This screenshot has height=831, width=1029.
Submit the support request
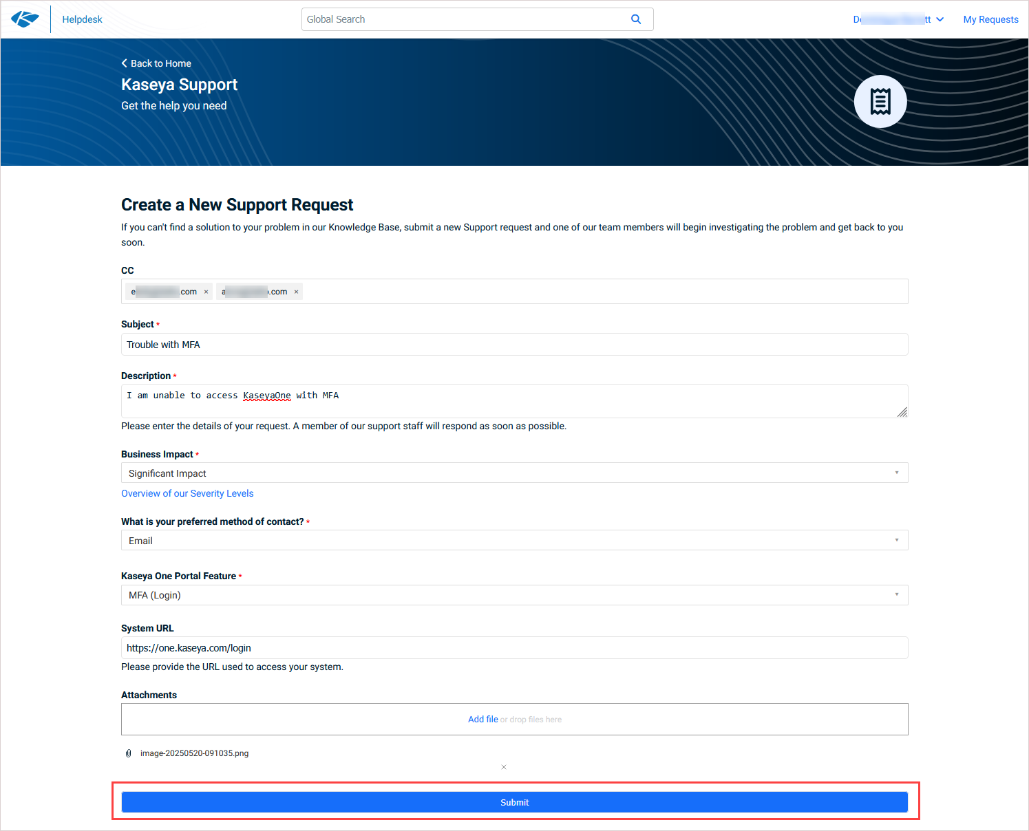click(515, 802)
